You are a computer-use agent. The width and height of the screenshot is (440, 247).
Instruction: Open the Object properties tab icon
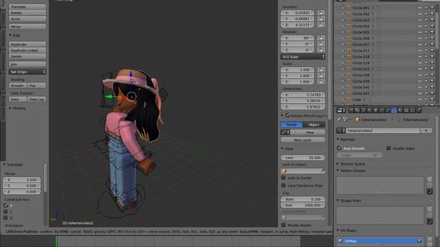point(375,110)
